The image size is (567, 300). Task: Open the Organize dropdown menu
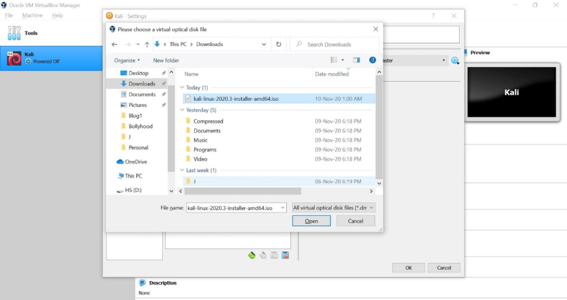tap(127, 60)
